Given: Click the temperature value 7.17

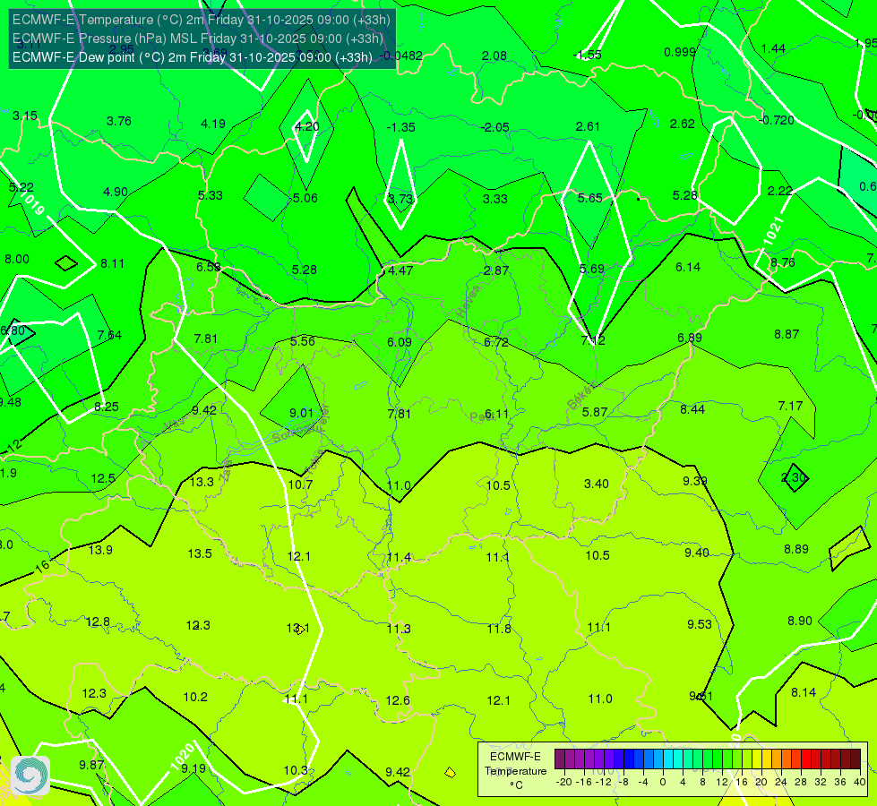Looking at the screenshot, I should click(x=790, y=406).
